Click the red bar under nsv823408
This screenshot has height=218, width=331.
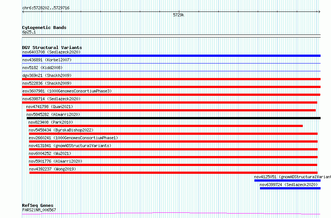point(166,126)
